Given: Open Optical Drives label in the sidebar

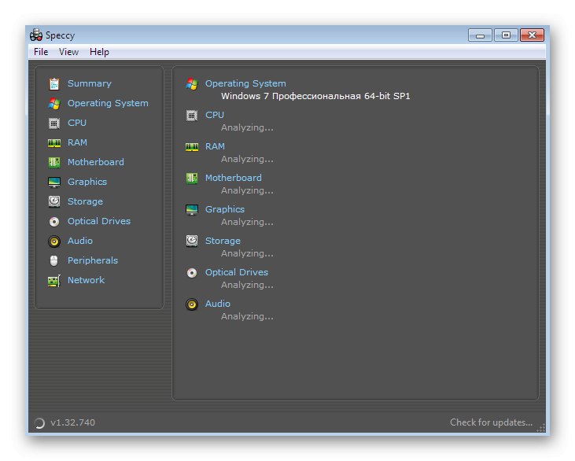Looking at the screenshot, I should click(99, 221).
